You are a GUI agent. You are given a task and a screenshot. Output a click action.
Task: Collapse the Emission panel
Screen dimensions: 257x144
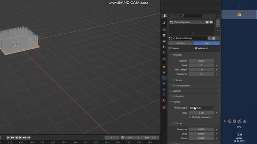pos(171,55)
